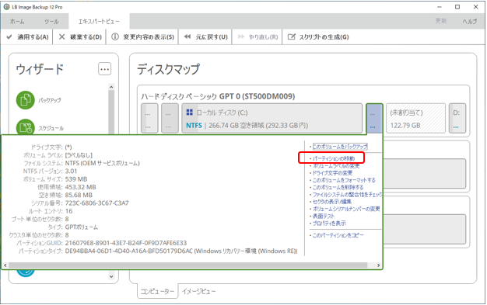Select the D: partition block
Viewport: 487px width, 305px height.
[457, 119]
